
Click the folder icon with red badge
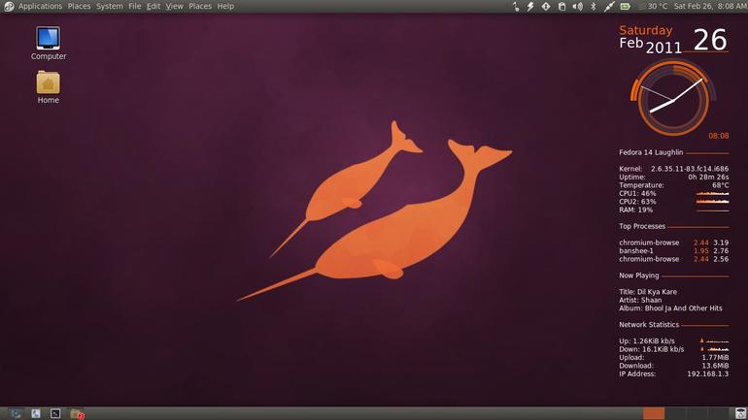click(77, 413)
